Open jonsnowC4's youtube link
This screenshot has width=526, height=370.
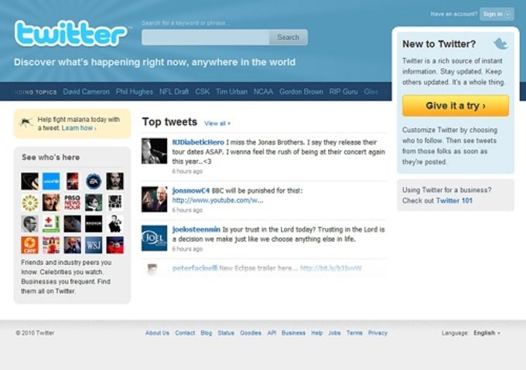(x=217, y=200)
